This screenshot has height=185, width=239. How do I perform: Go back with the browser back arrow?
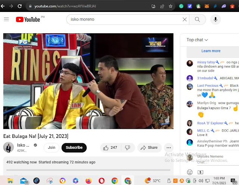click(3, 6)
